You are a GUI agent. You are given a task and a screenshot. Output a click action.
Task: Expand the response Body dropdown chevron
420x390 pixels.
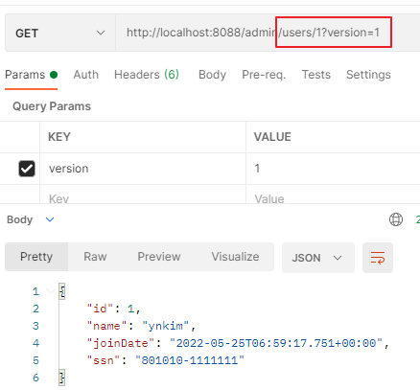click(x=50, y=219)
